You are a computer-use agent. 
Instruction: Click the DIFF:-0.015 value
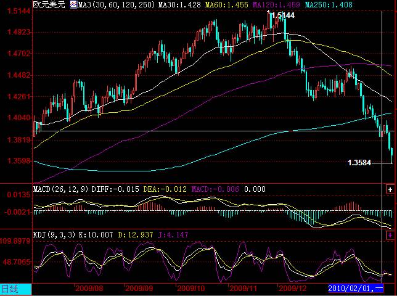pyautogui.click(x=115, y=189)
